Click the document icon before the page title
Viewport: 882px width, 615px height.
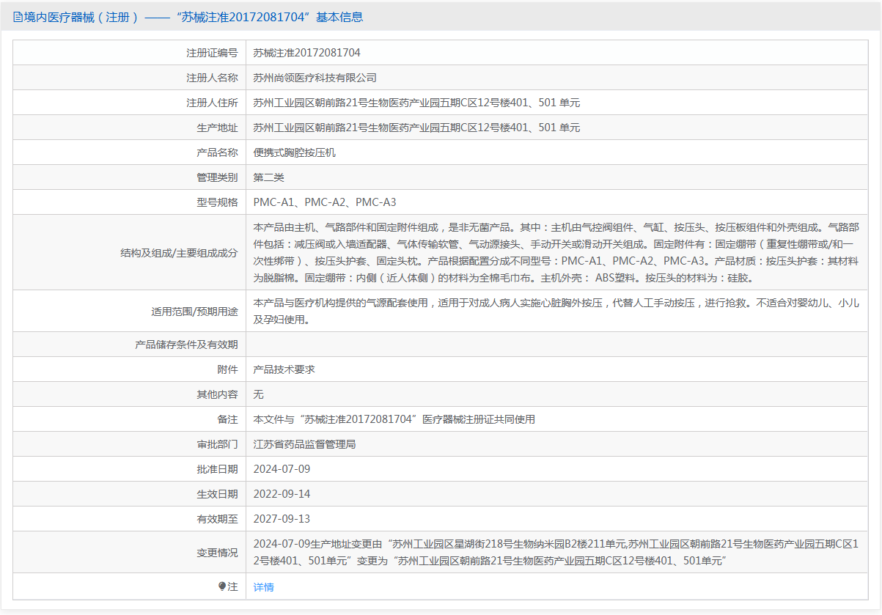(x=18, y=17)
